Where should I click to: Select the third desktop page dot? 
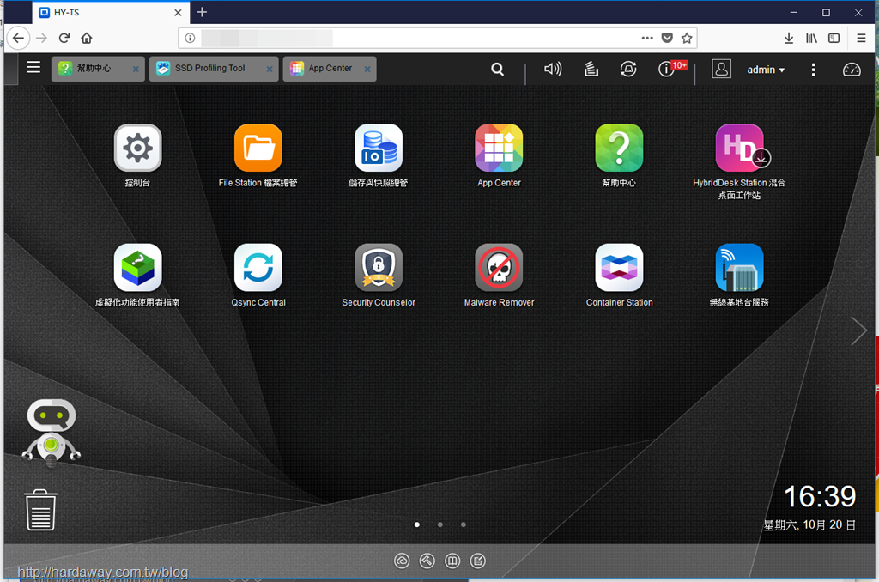click(463, 524)
